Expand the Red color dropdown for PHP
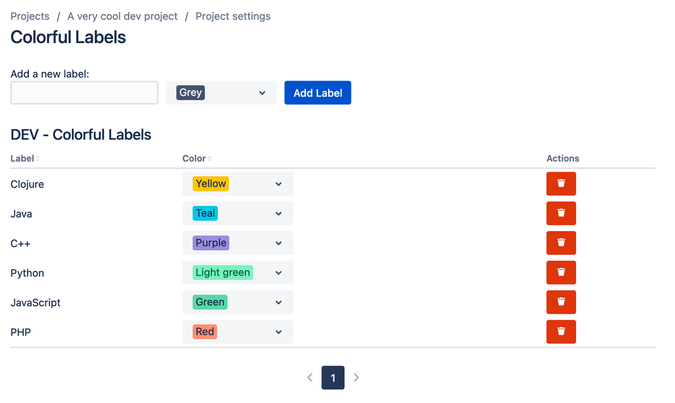Image resolution: width=675 pixels, height=403 pixels. [237, 332]
